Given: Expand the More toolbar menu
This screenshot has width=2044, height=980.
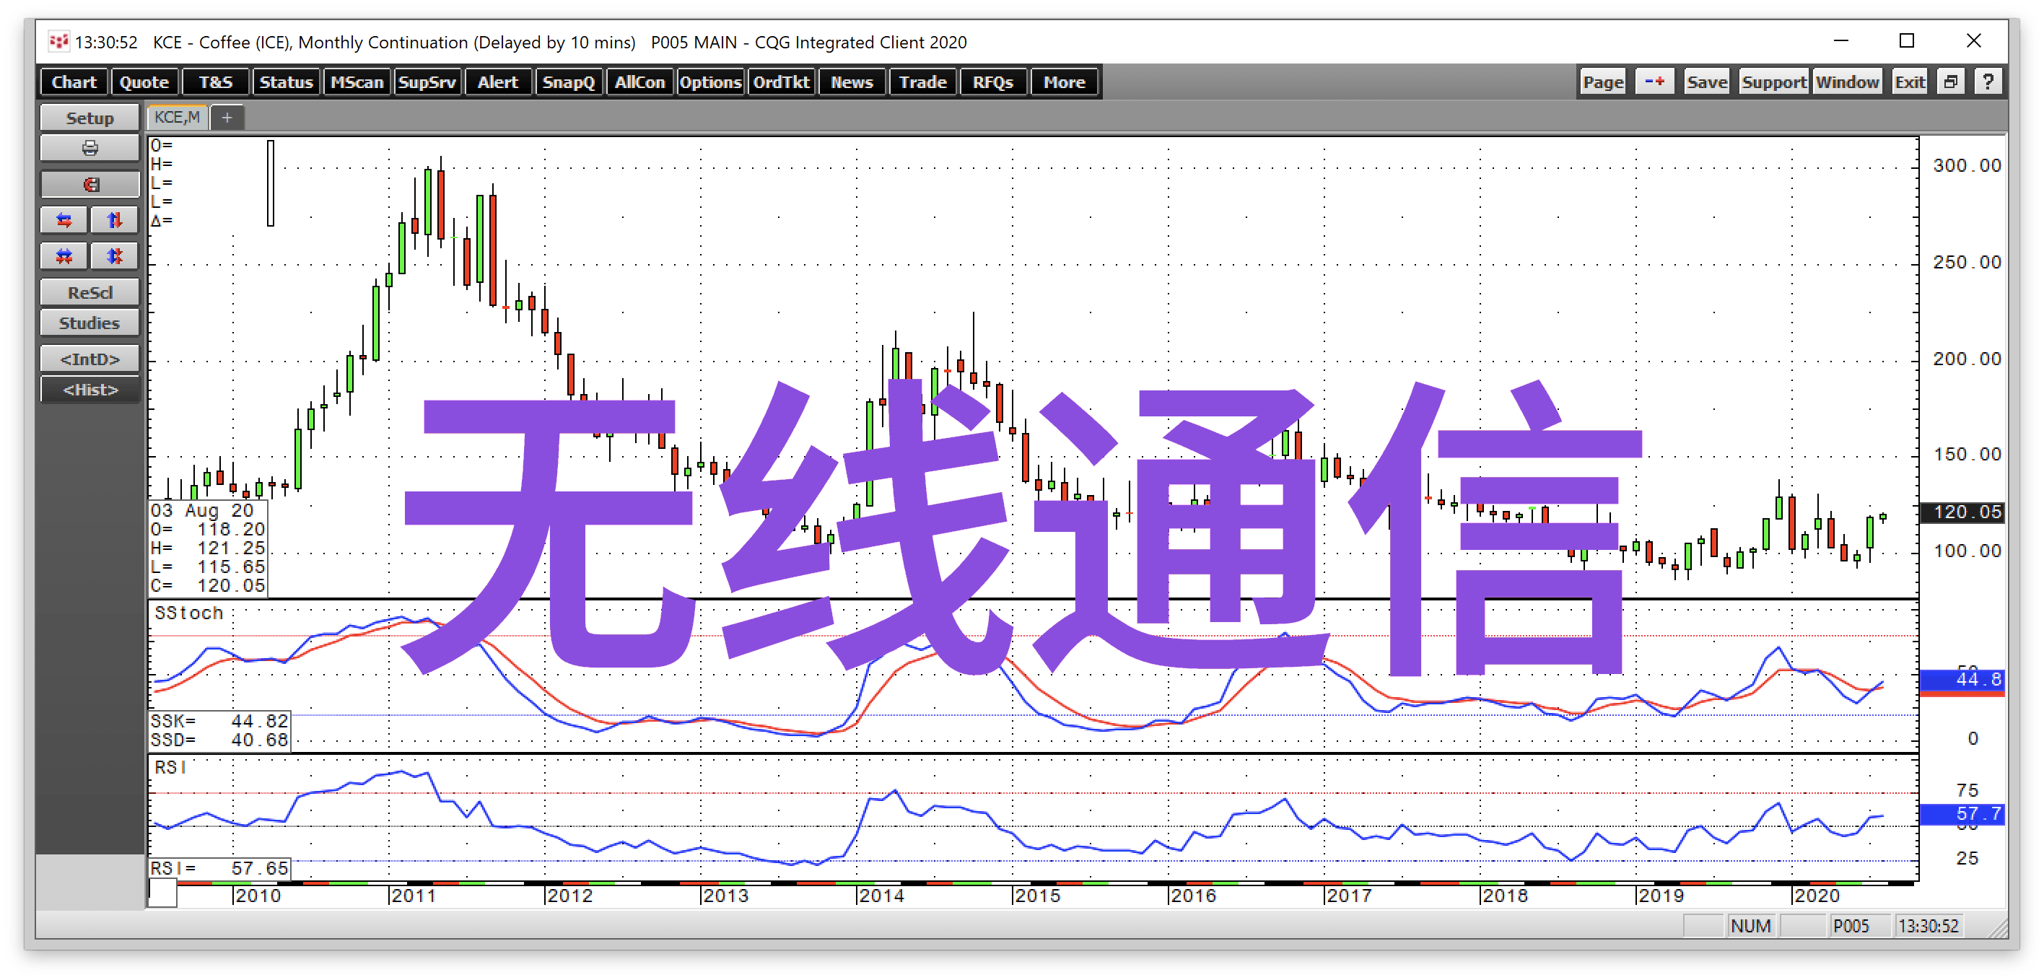Looking at the screenshot, I should [1063, 82].
